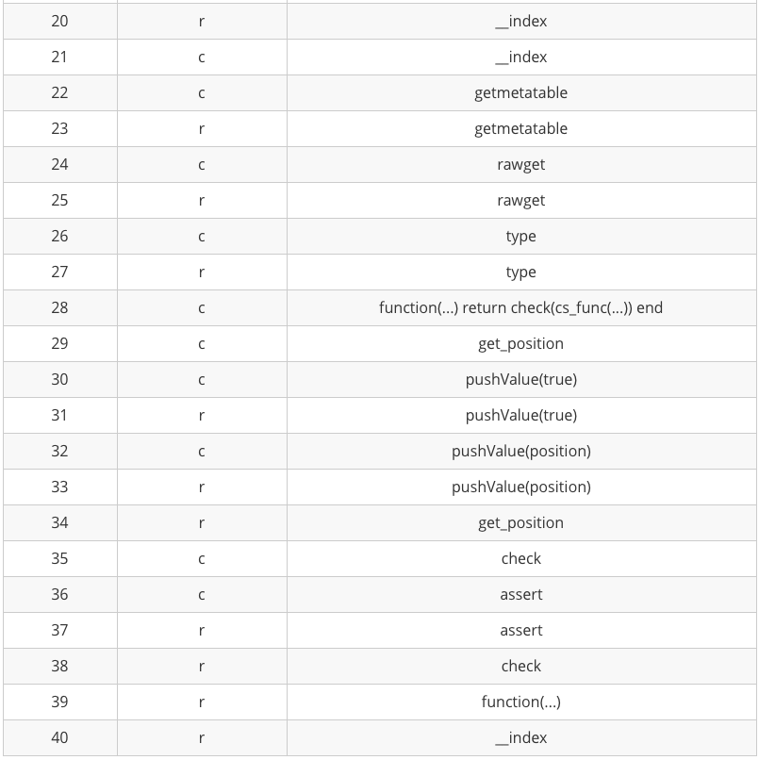This screenshot has height=760, width=759.
Task: Click "getmetatable" in row 22
Action: 520,92
